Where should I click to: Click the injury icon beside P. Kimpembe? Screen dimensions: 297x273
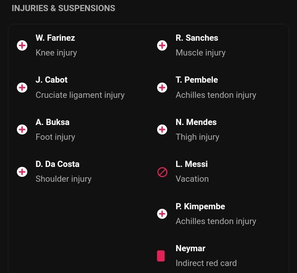click(162, 214)
